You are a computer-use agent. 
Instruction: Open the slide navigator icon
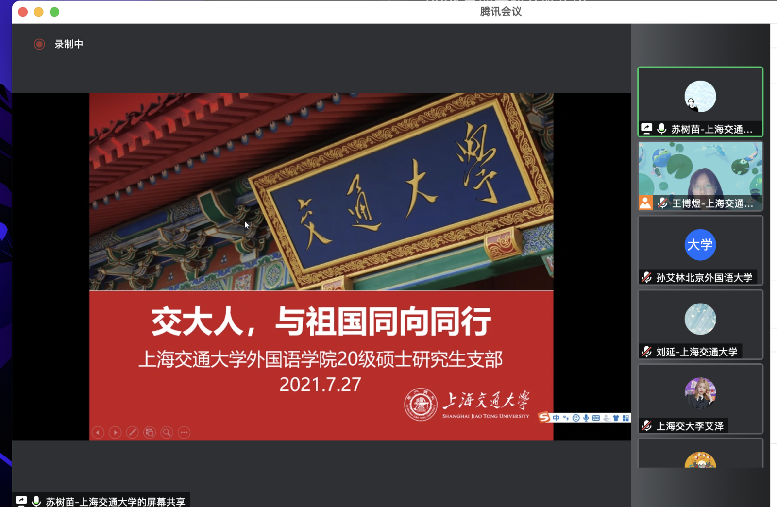click(150, 432)
